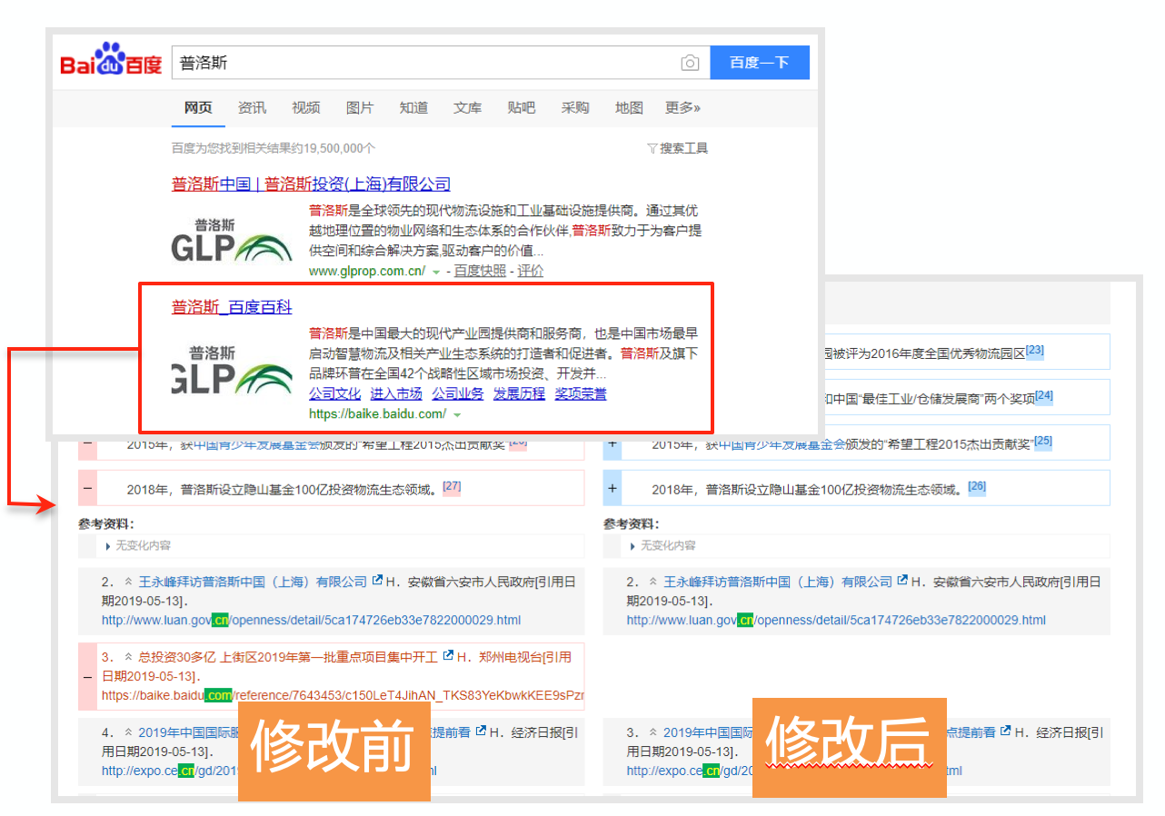Open the 总投资30多亿 上街区 reference link
The image size is (1165, 816).
coord(288,657)
